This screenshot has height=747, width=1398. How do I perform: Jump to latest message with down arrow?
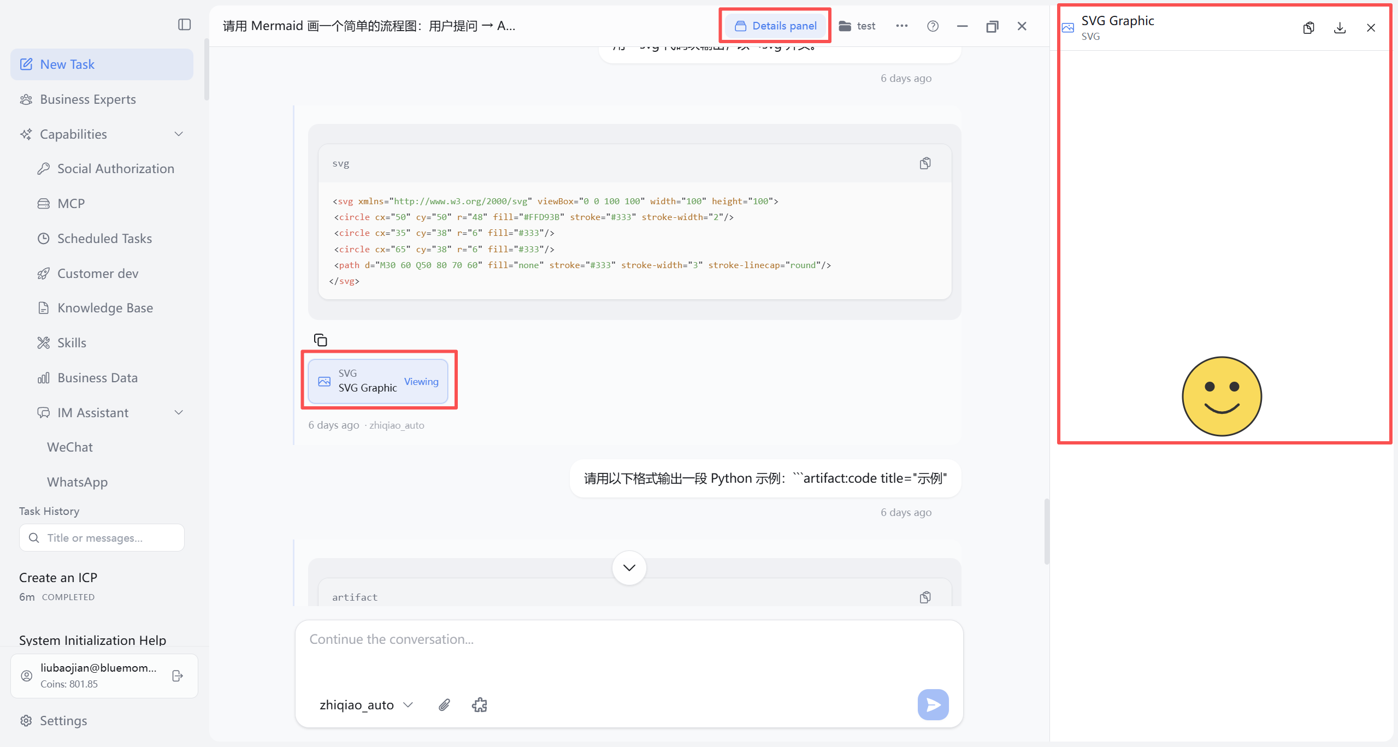pos(629,568)
